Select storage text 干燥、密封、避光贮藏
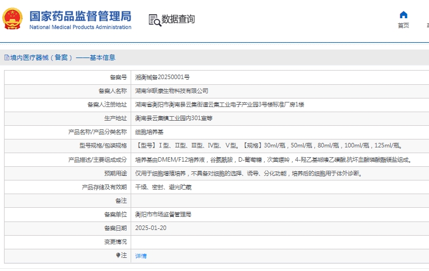Image resolution: width=429 pixels, height=271 pixels. click(x=163, y=187)
